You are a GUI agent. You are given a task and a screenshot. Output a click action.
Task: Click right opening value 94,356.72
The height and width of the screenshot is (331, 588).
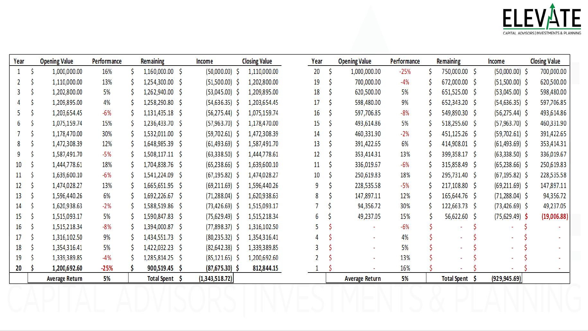369,206
